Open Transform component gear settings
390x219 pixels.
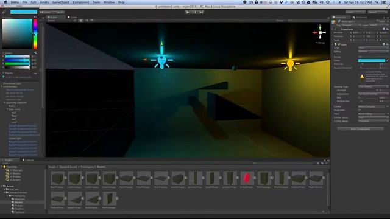(388, 29)
